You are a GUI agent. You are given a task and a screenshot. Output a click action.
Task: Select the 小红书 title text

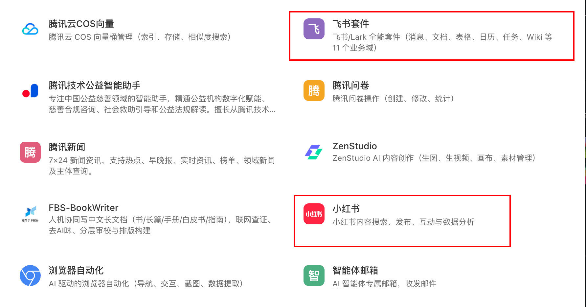tap(346, 209)
